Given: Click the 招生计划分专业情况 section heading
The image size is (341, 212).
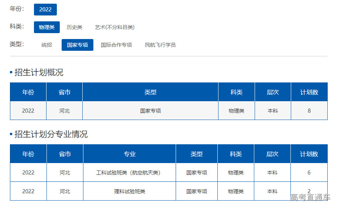Looking at the screenshot, I should tap(51, 134).
